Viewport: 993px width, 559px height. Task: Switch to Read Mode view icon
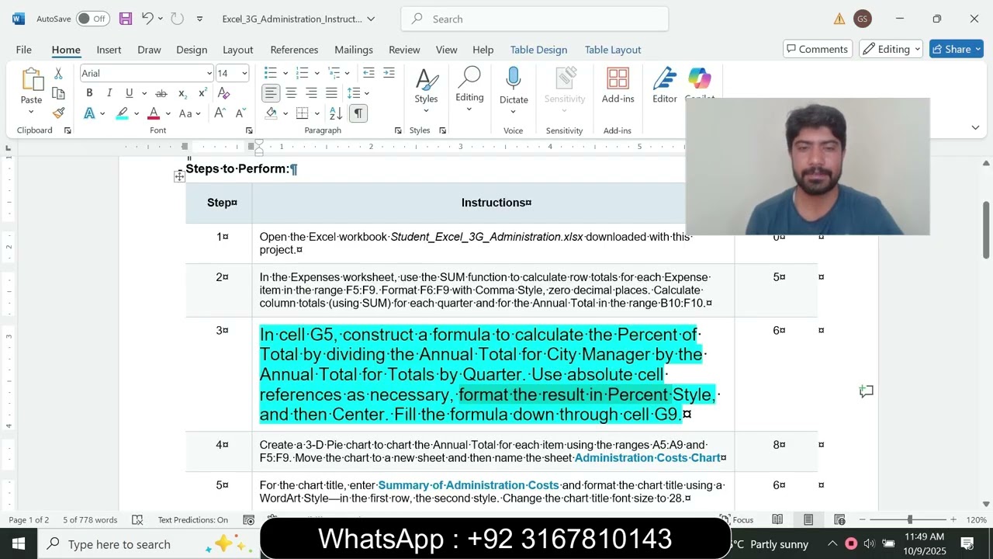pyautogui.click(x=777, y=519)
